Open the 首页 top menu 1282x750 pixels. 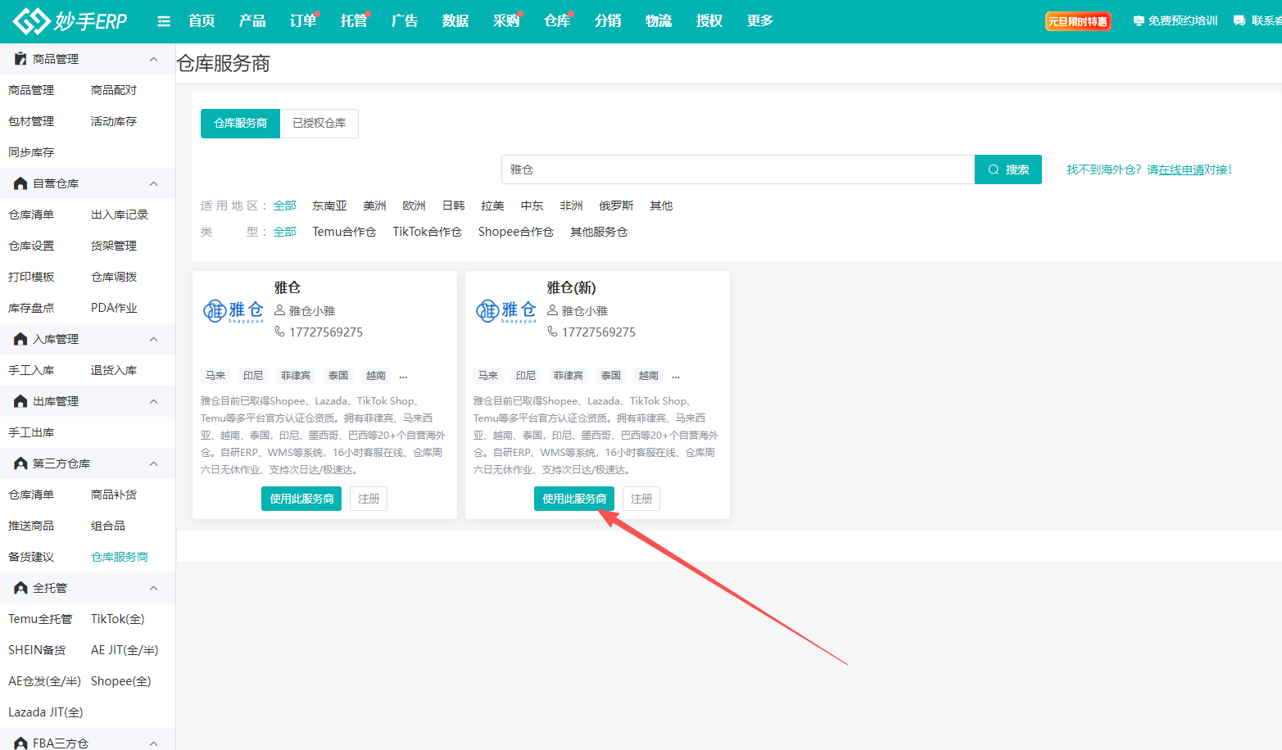pos(202,20)
